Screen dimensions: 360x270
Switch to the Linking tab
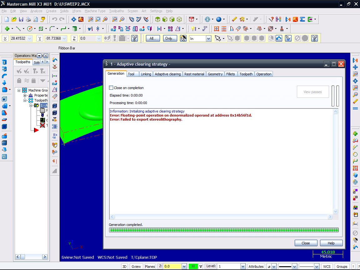146,74
